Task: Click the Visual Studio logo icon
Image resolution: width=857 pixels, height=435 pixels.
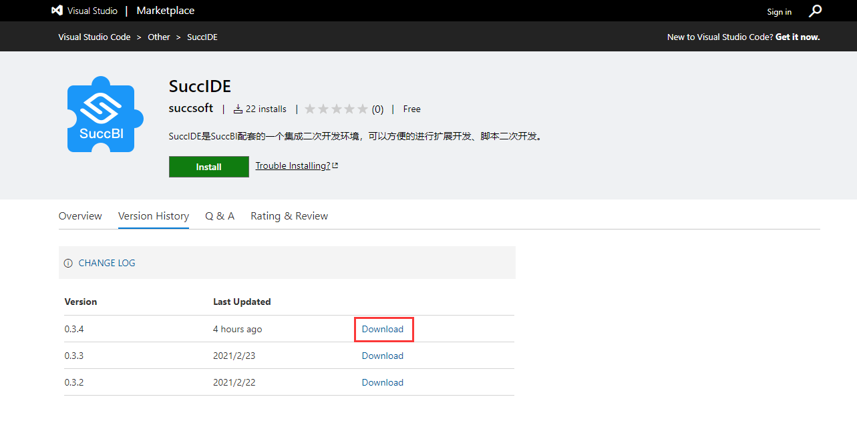Action: click(x=57, y=11)
